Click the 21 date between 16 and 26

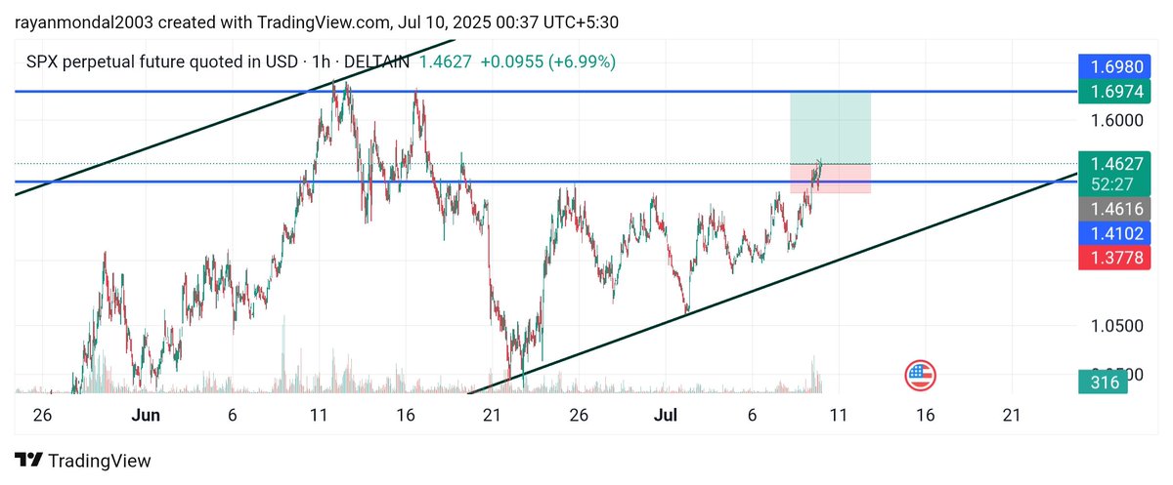[492, 415]
